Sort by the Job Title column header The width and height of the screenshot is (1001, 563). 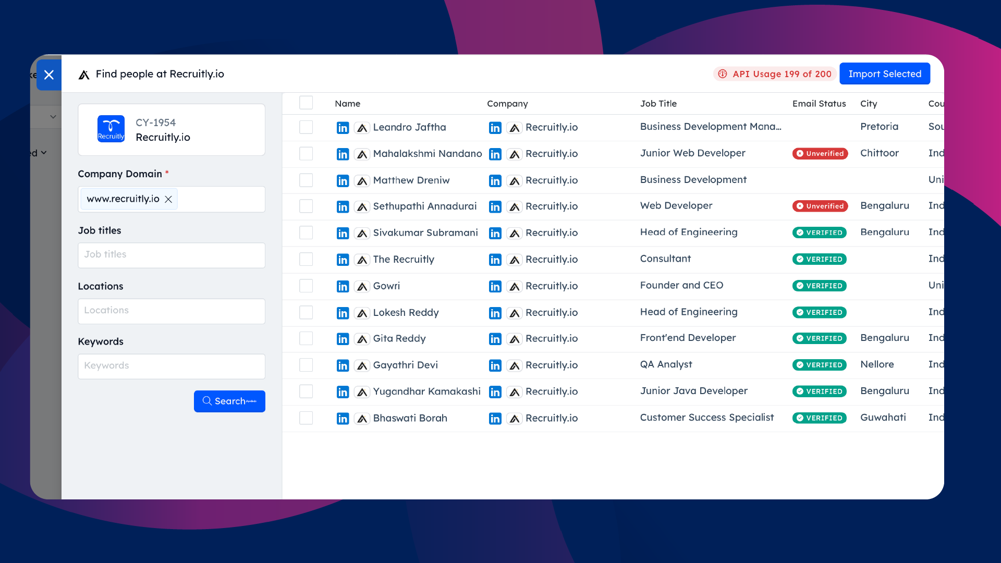[x=658, y=104]
